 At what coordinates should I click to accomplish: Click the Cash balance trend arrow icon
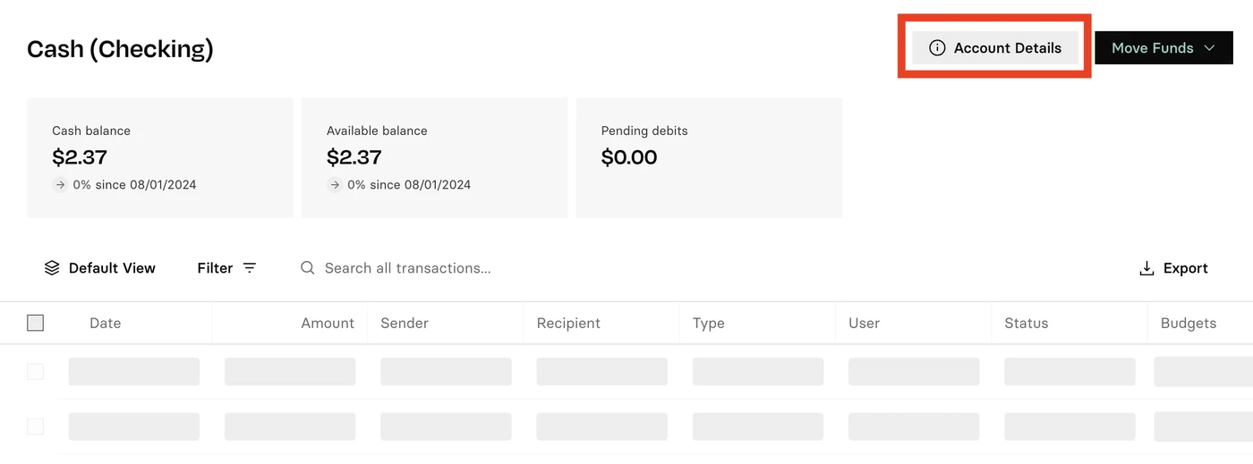point(60,185)
